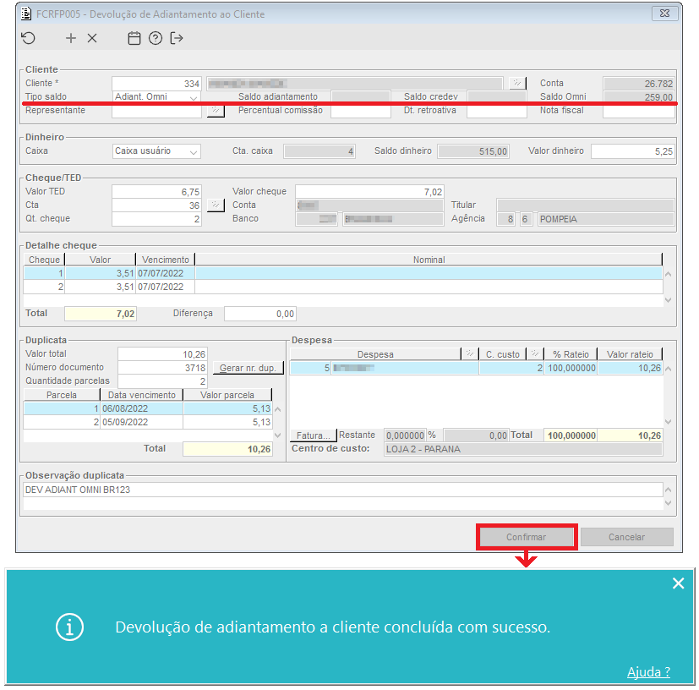Click scroll down arrow in Detalhe cheque grid
Screen dimensions: 699x690
point(669,300)
